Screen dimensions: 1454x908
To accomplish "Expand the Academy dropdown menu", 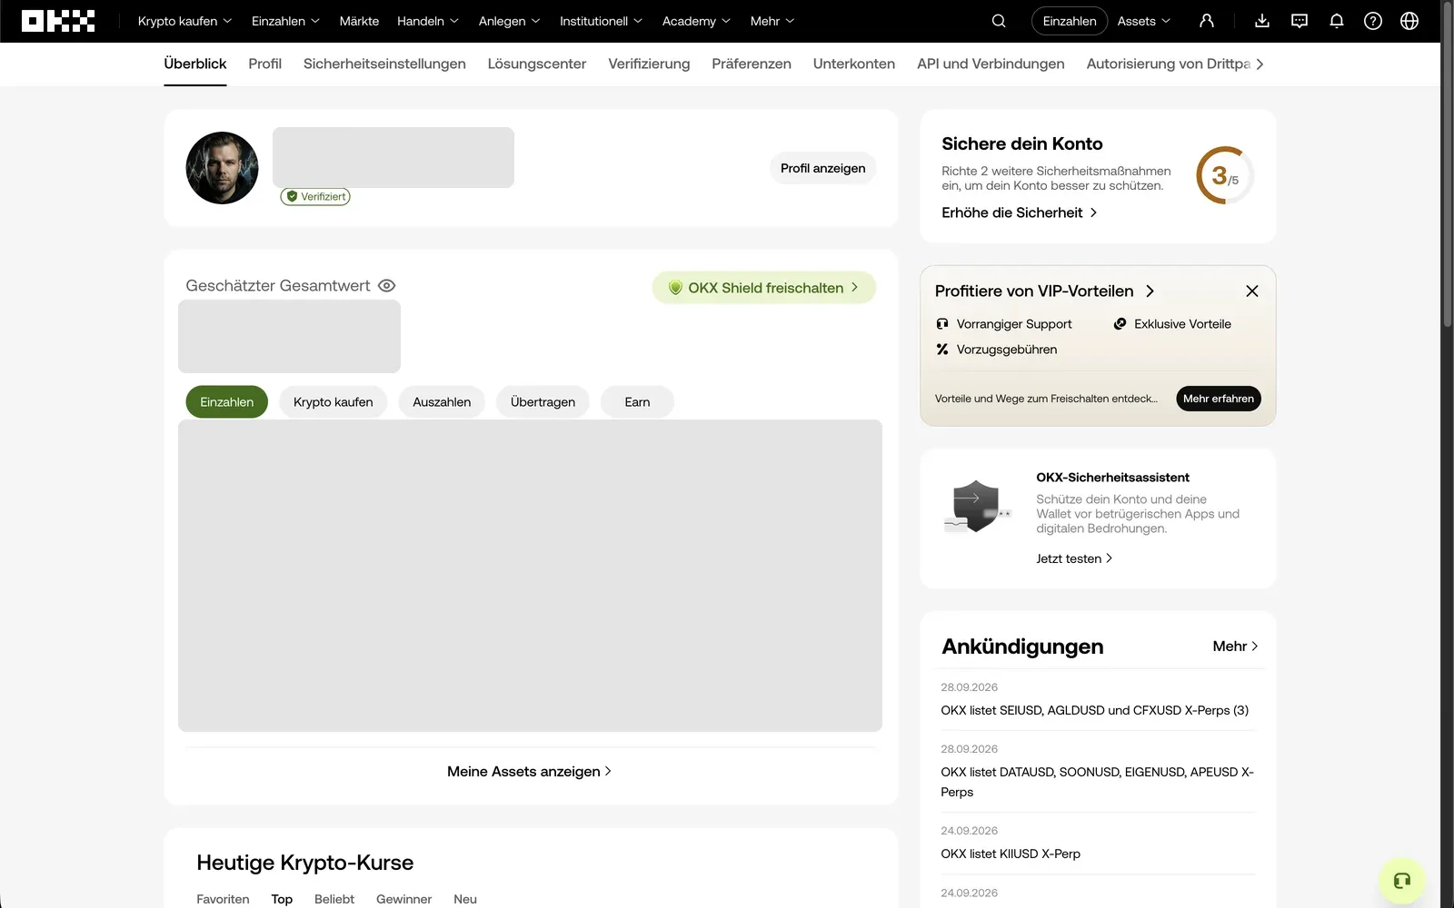I will tap(696, 21).
